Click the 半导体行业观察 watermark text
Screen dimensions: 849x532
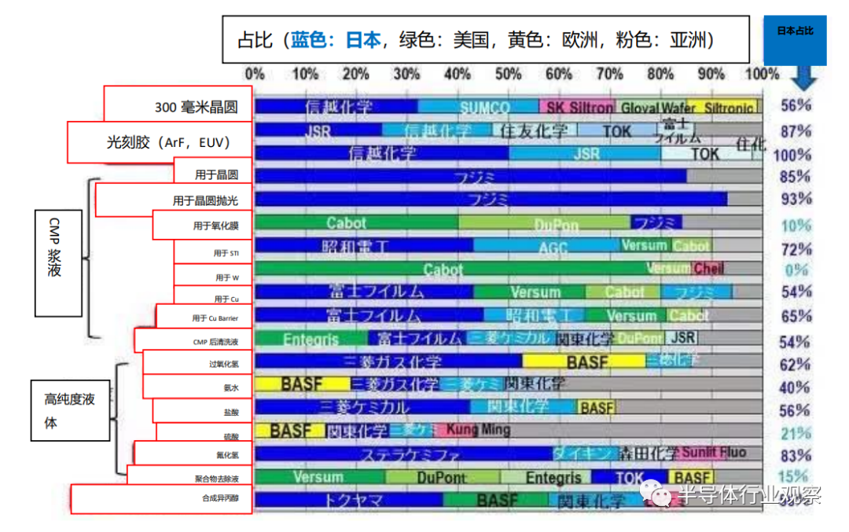coord(749,496)
